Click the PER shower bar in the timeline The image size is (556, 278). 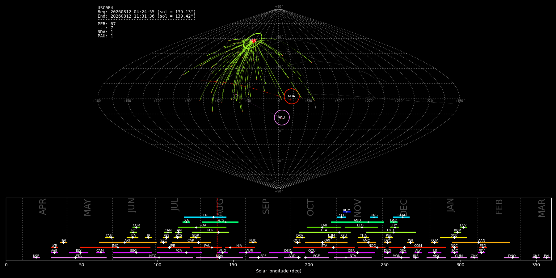point(210,232)
